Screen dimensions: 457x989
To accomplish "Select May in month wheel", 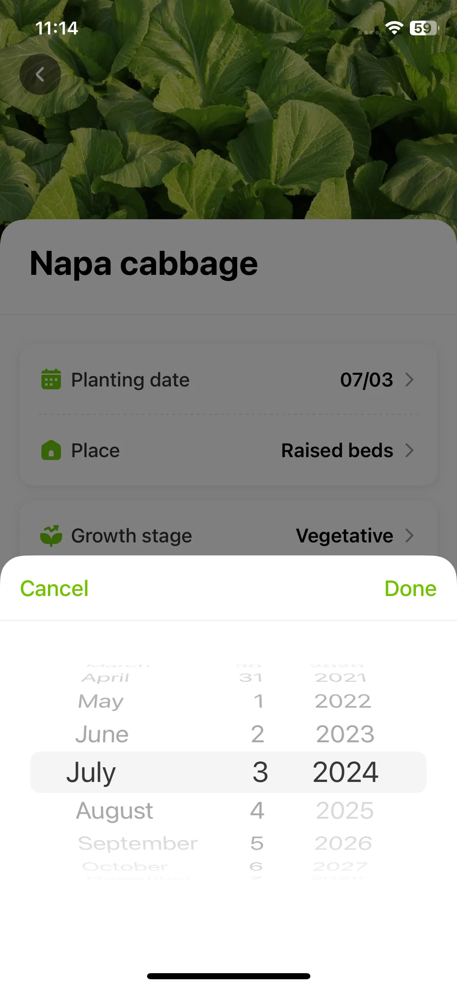I will pos(101,702).
